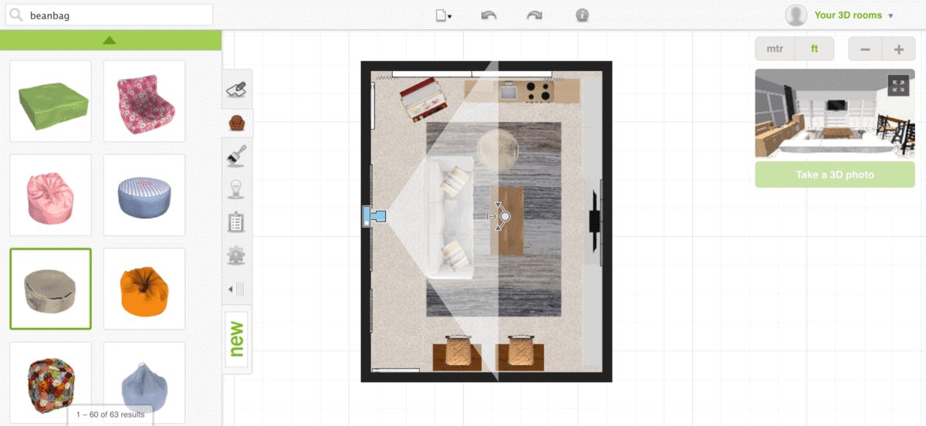The width and height of the screenshot is (926, 426).
Task: Select the blue camera on floor plan
Action: [373, 217]
